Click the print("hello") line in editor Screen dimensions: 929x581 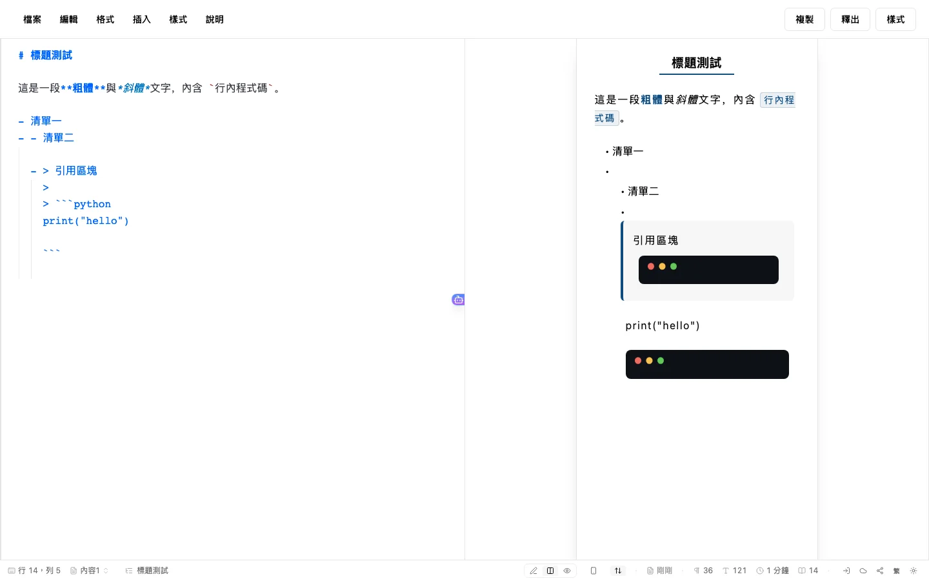(86, 221)
